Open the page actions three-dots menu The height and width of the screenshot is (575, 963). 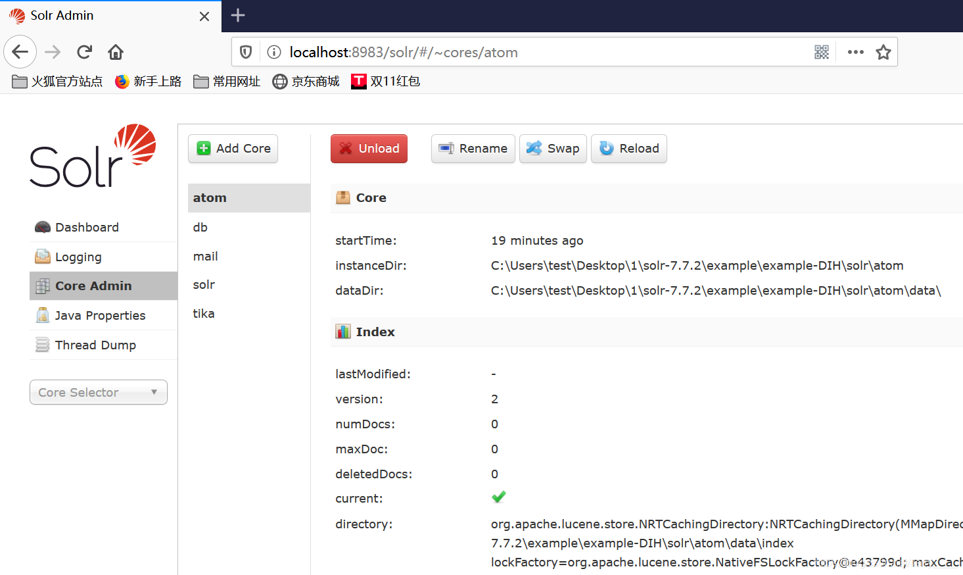coord(856,52)
